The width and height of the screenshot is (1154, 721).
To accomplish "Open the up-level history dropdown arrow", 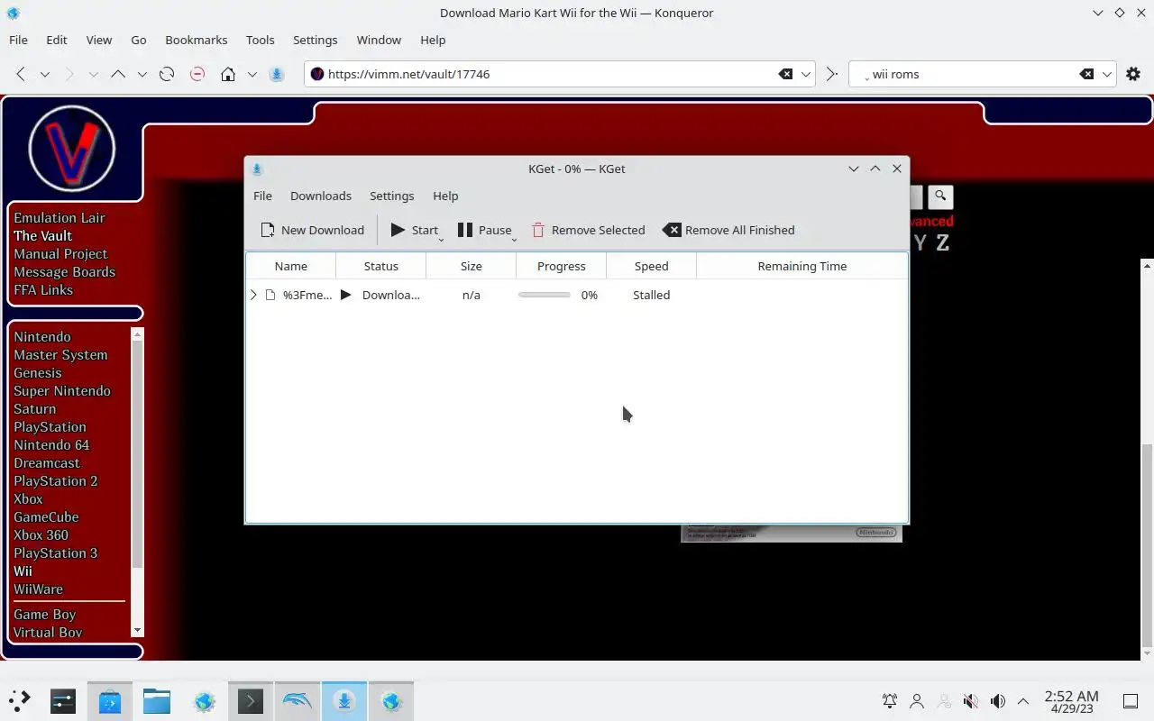I will [x=142, y=74].
